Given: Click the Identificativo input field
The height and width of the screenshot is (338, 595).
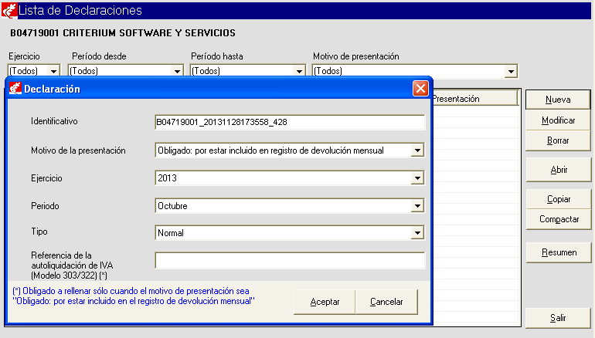Looking at the screenshot, I should click(290, 122).
